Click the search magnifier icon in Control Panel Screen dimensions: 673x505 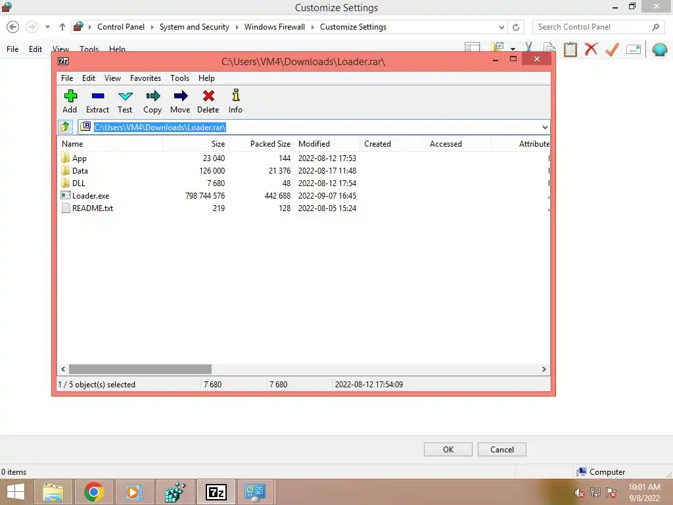click(655, 27)
